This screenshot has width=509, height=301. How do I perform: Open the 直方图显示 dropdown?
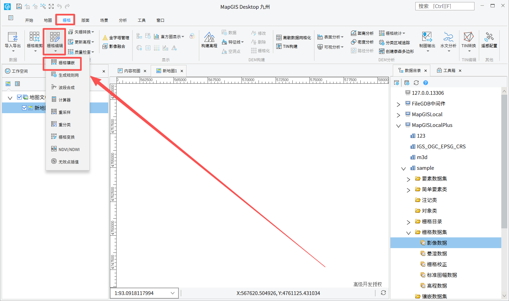(x=169, y=36)
